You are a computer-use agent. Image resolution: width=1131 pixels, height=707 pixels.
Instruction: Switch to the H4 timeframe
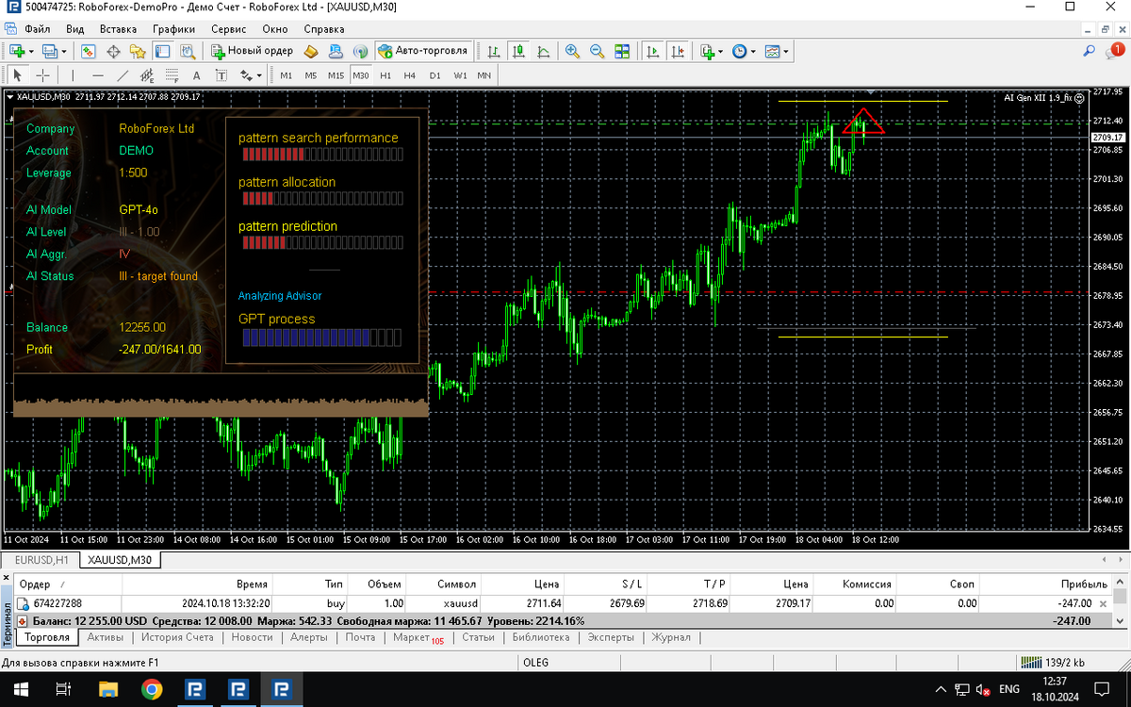(x=409, y=75)
